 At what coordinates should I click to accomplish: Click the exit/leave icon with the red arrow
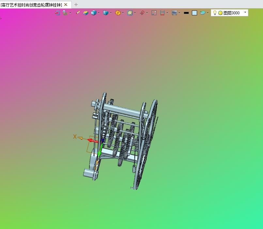(57, 13)
